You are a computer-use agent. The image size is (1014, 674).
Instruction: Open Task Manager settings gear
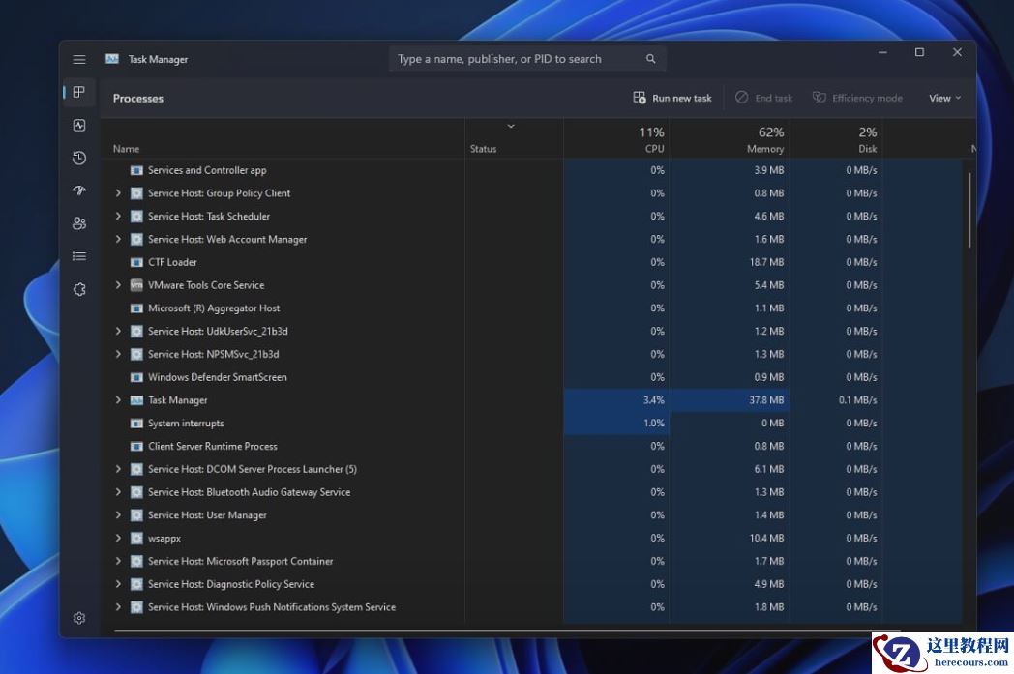(79, 618)
